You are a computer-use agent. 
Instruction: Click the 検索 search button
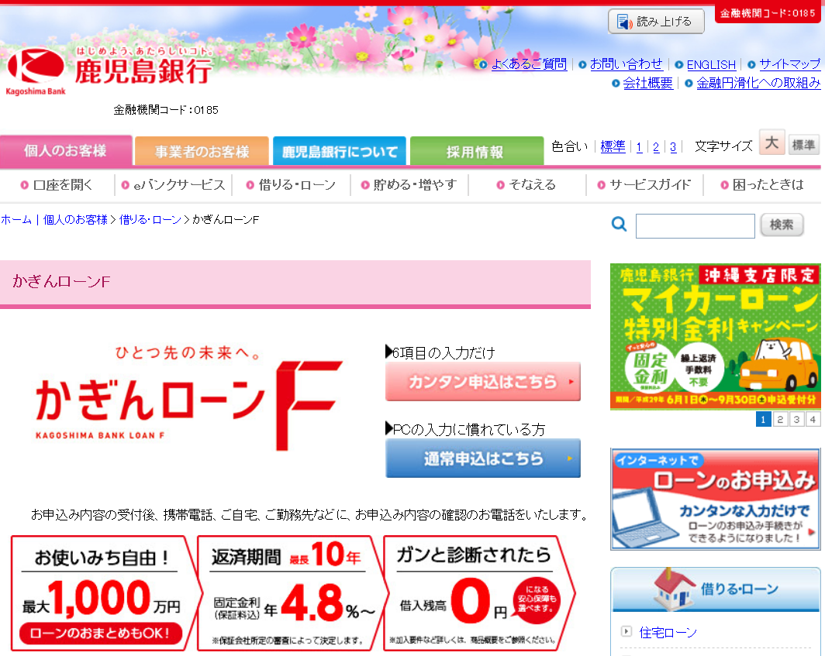click(782, 225)
